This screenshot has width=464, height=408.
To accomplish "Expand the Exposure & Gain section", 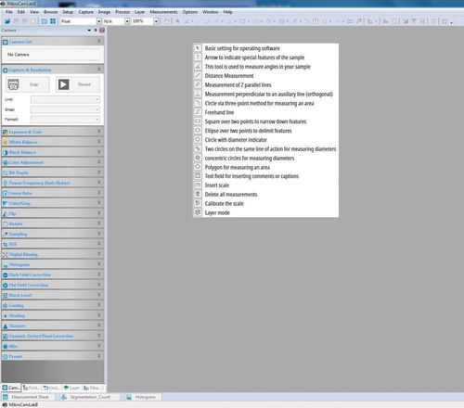I will pyautogui.click(x=53, y=132).
